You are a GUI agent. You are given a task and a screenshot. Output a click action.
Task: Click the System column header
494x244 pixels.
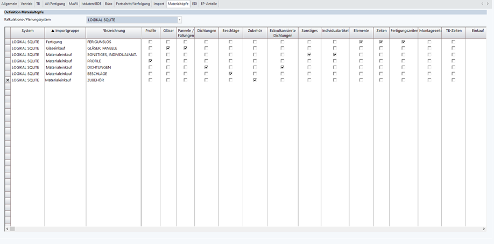27,31
